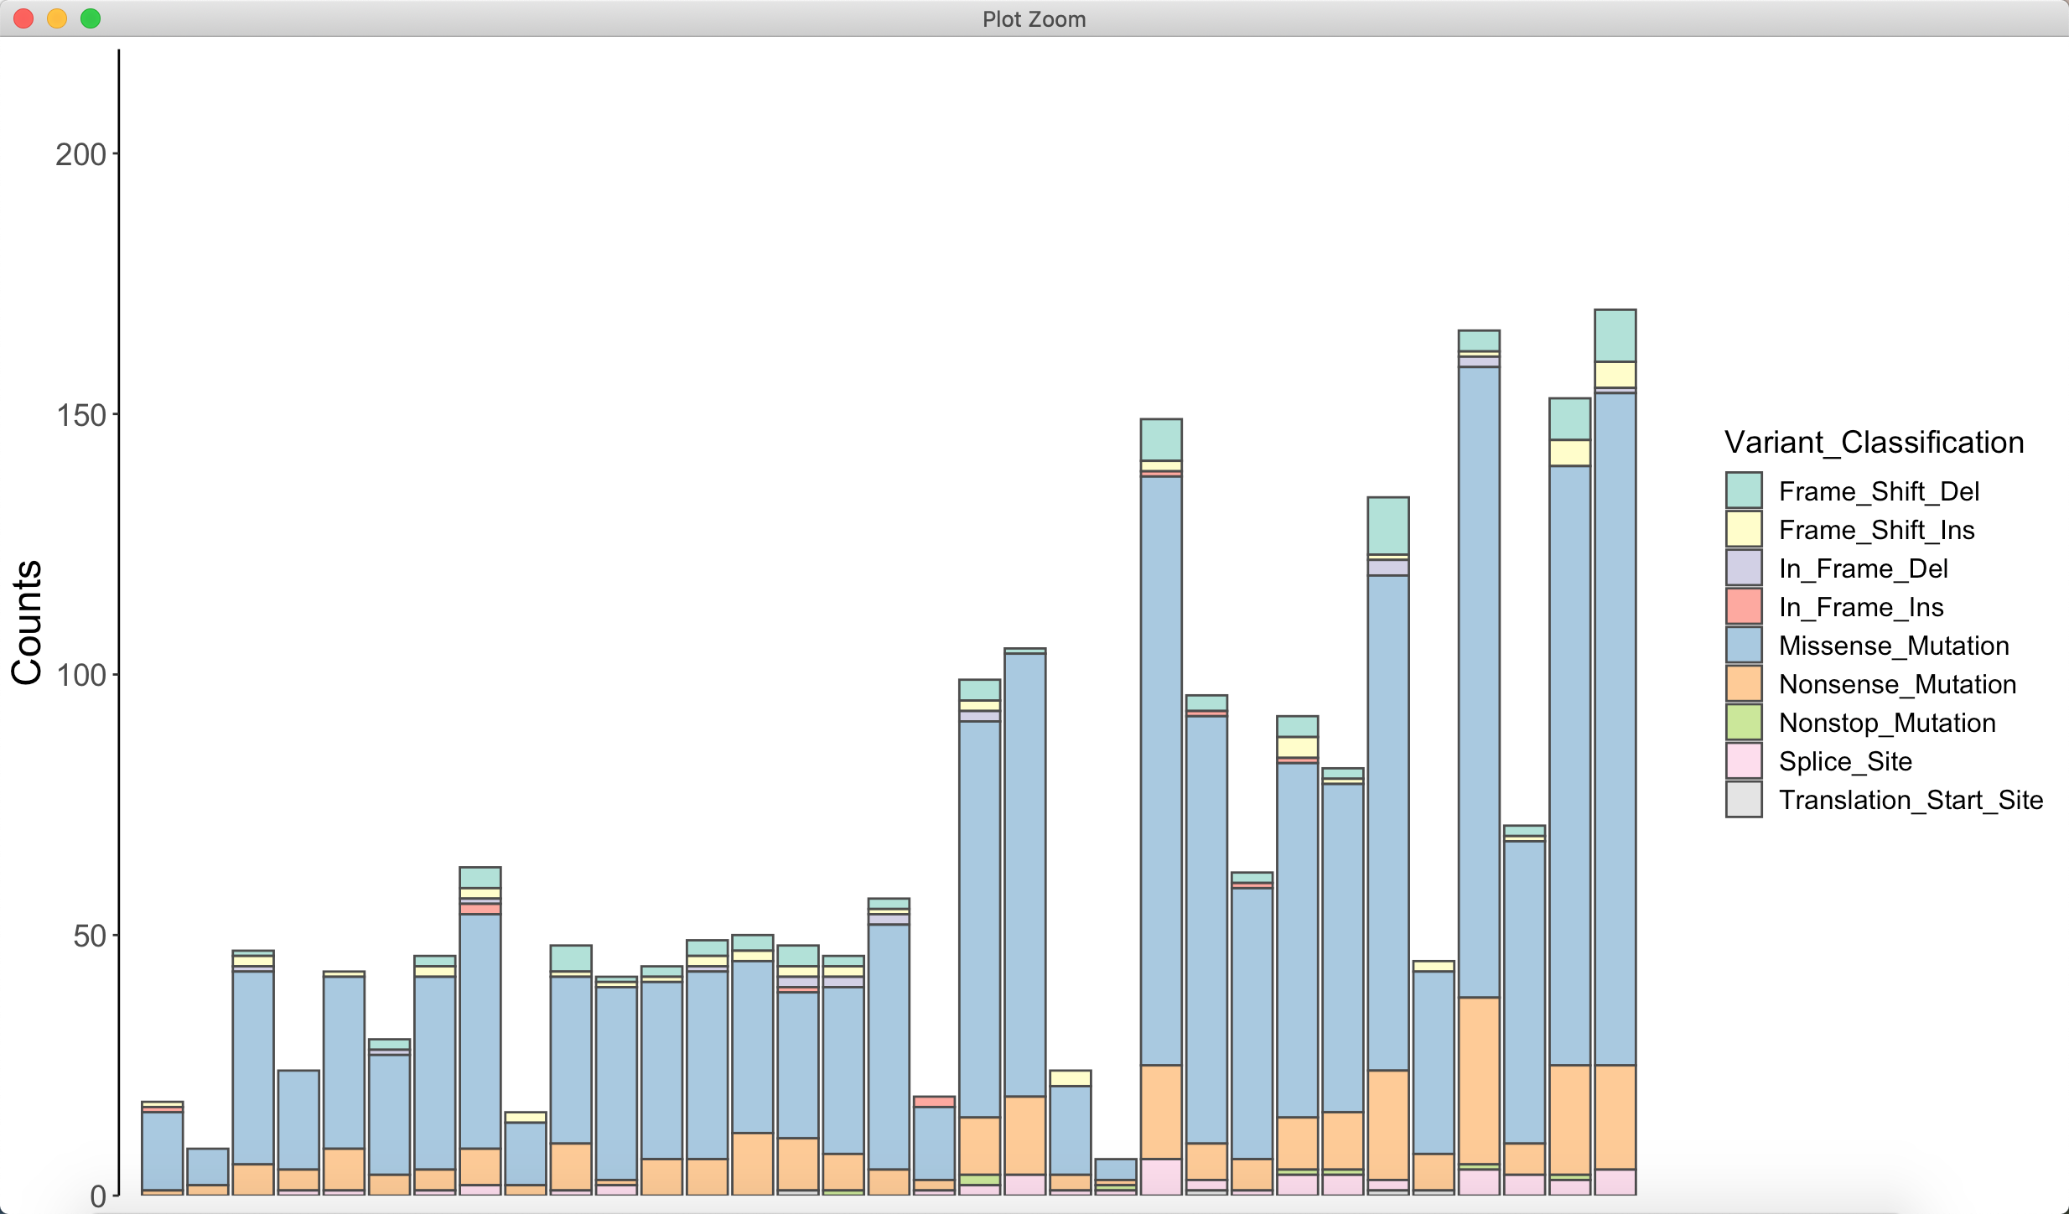Click the Nonstop_Mutation green legend swatch
This screenshot has height=1214, width=2069.
(x=1744, y=722)
